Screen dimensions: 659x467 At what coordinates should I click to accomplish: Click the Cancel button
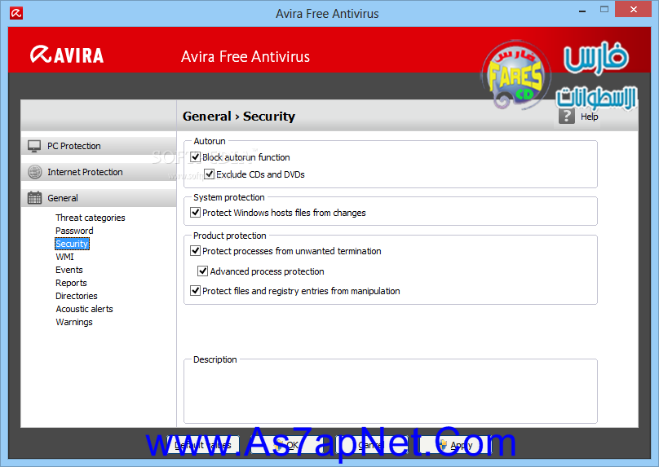[372, 445]
